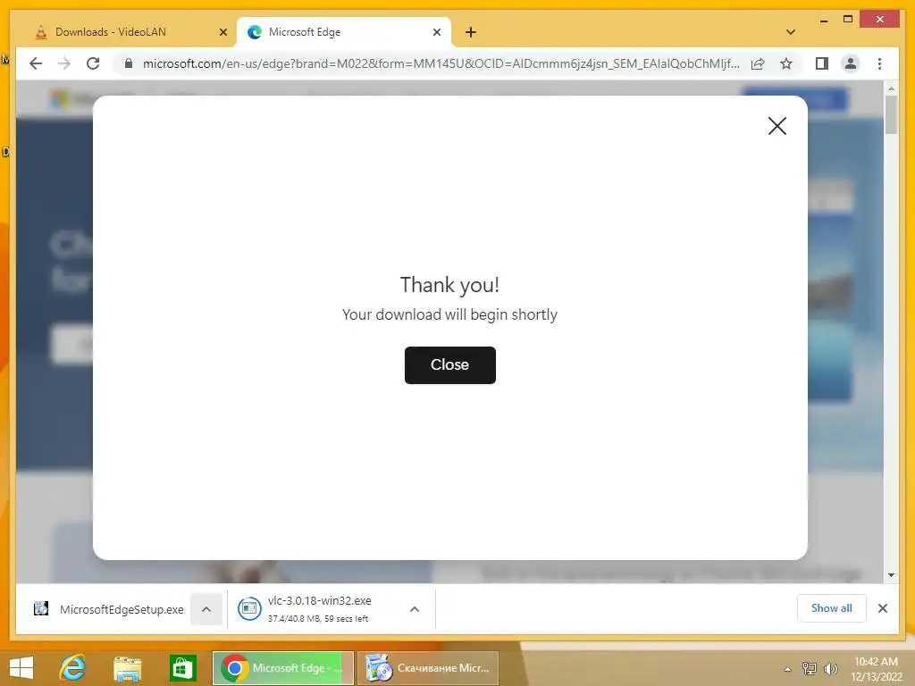Click the vlc-3.0.18-win32.exe download item
This screenshot has width=915, height=686.
319,609
